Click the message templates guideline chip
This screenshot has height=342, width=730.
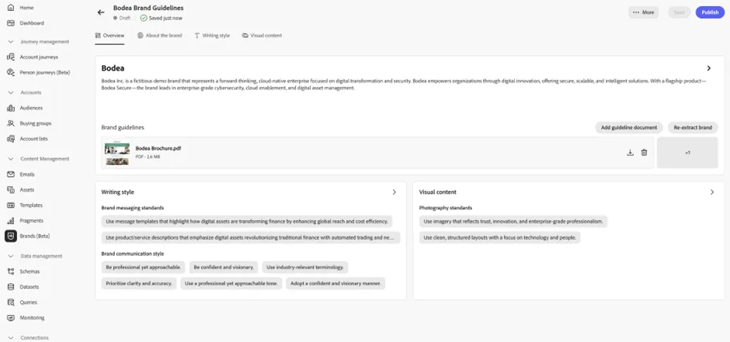[x=247, y=222]
